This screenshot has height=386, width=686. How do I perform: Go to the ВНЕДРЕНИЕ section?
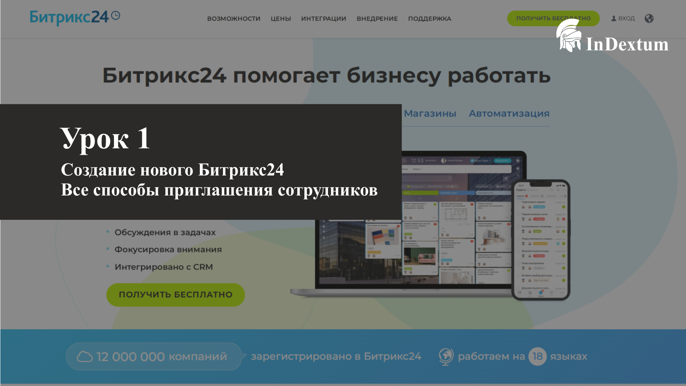click(377, 19)
